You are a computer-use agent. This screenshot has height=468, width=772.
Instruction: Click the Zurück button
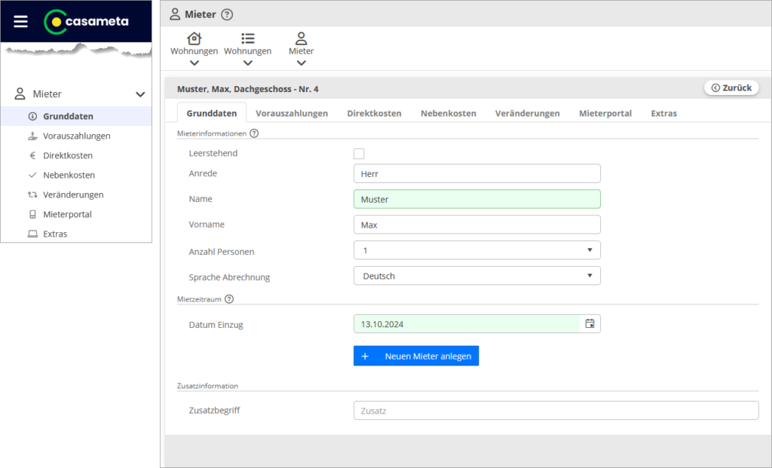tap(731, 88)
